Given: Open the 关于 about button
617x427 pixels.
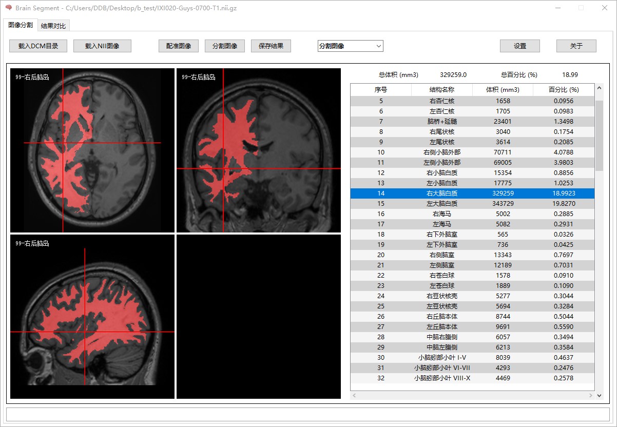Looking at the screenshot, I should pos(576,46).
